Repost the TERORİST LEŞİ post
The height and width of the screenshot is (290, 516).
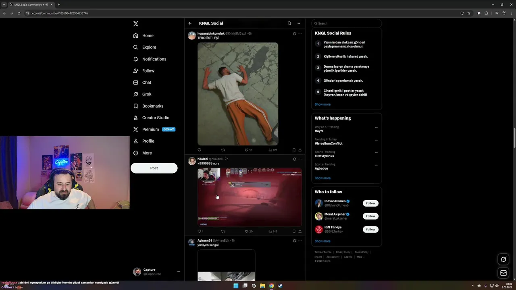coord(223,150)
